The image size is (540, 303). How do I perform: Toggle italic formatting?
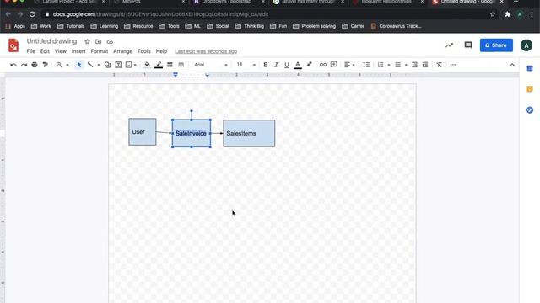click(x=276, y=65)
